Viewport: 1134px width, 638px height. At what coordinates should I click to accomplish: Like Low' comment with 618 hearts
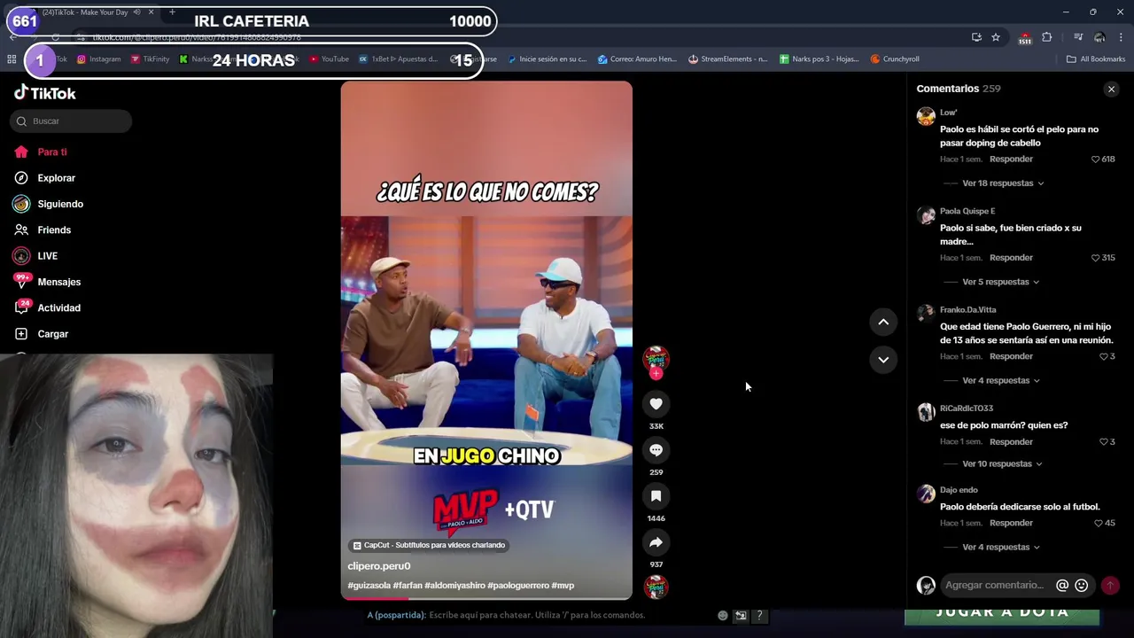pyautogui.click(x=1096, y=159)
